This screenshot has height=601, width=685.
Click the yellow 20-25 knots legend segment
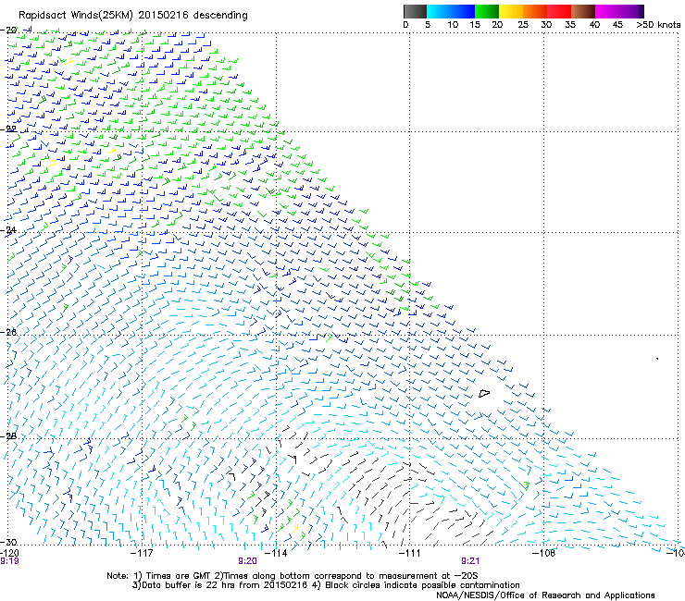click(511, 11)
